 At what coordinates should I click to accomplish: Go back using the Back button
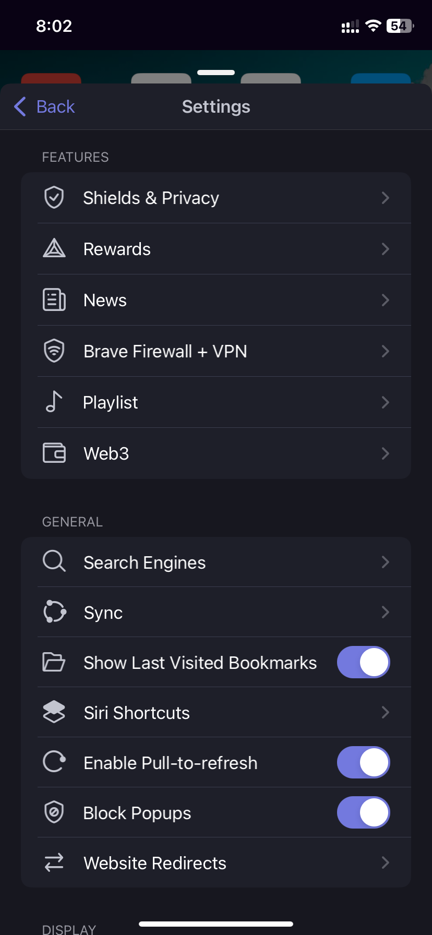point(44,106)
